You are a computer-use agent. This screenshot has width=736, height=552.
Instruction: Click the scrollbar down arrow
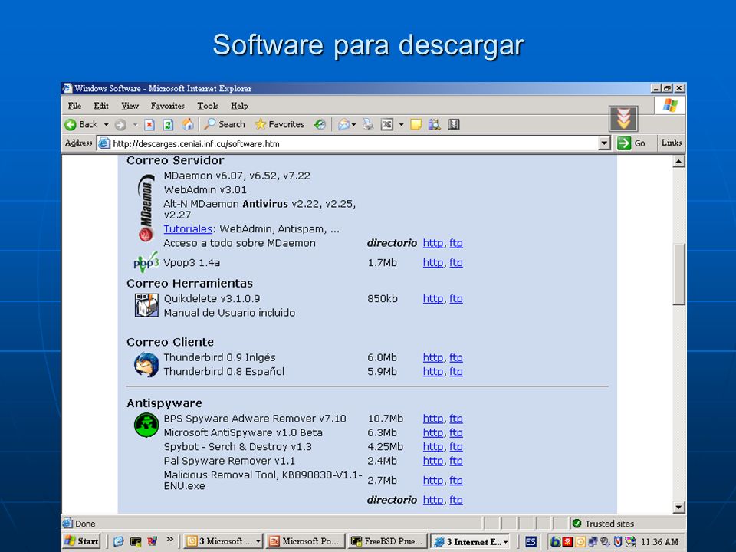coord(678,507)
